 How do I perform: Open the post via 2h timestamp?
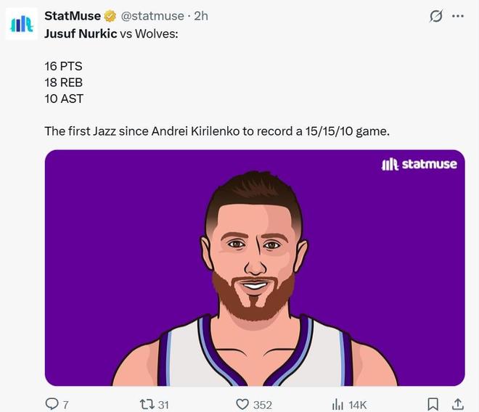(200, 16)
